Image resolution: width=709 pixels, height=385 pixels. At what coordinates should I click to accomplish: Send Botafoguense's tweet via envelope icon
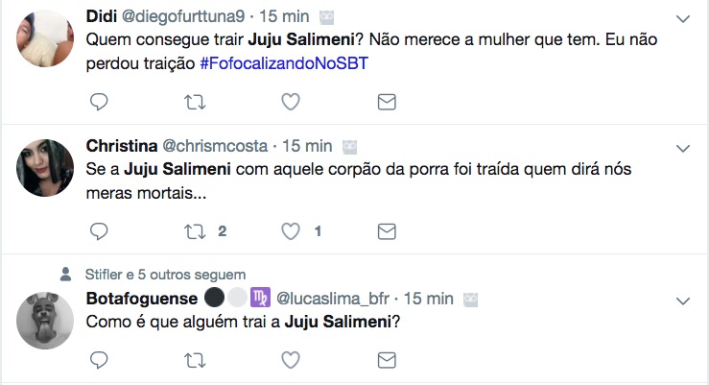click(387, 360)
